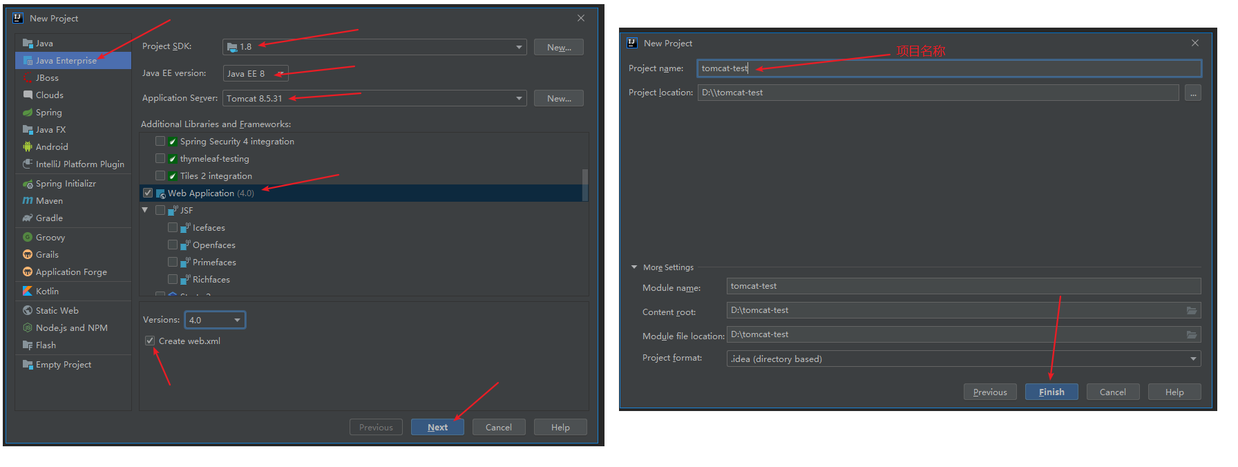Click Cancel in the Java Enterprise dialog
The image size is (1238, 467).
pos(499,427)
